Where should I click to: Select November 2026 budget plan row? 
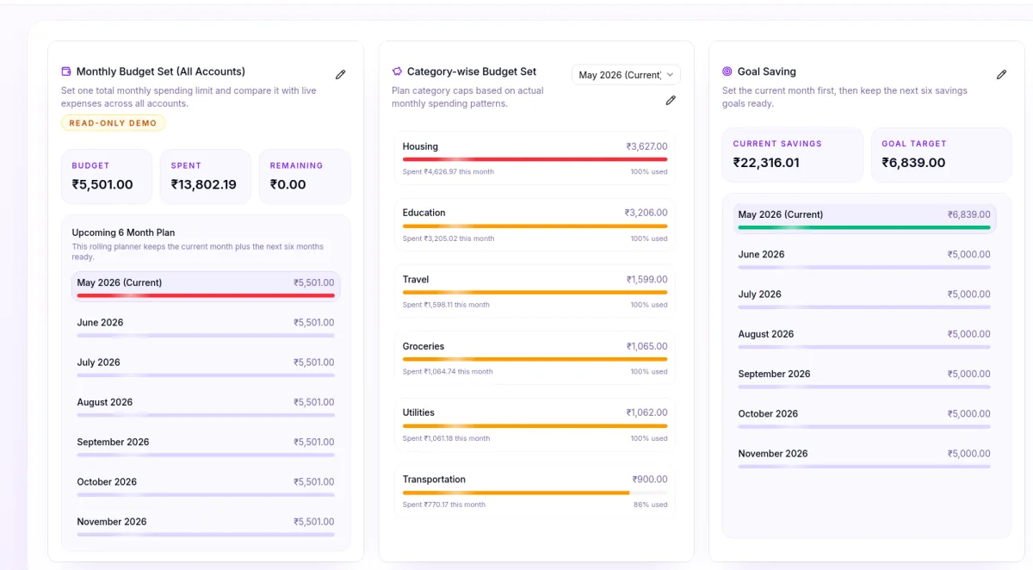[206, 527]
